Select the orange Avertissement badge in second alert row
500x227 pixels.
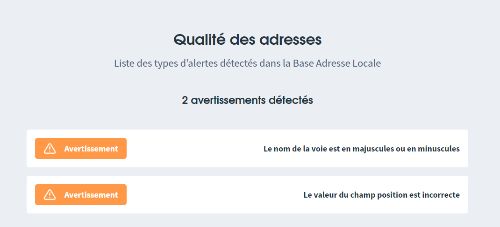[x=81, y=194]
